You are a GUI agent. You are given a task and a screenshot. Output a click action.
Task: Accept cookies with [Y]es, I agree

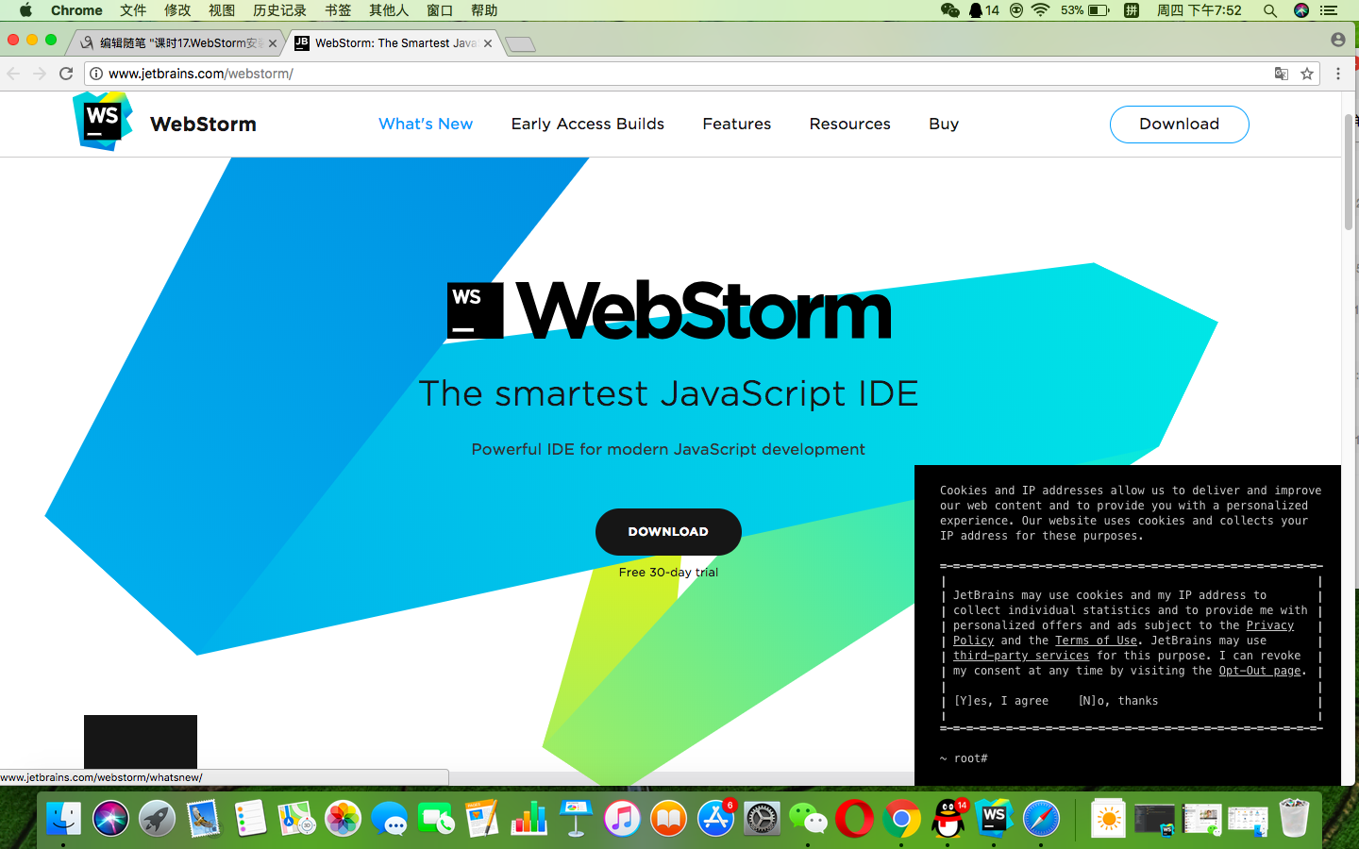tap(1001, 701)
